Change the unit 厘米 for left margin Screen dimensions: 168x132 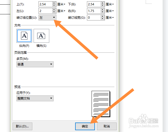pyautogui.click(x=61, y=11)
